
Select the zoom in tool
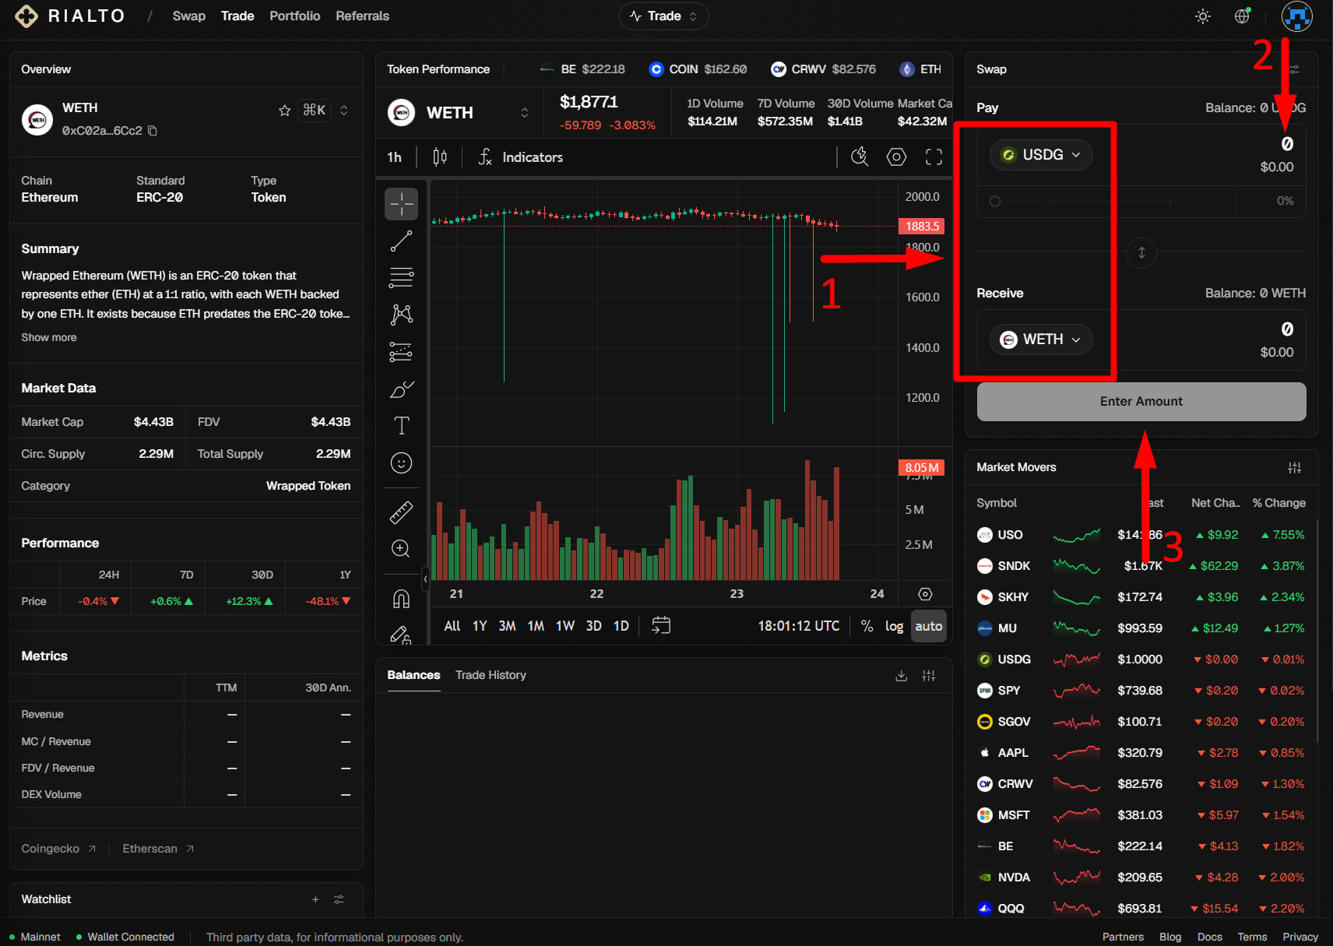tap(401, 549)
